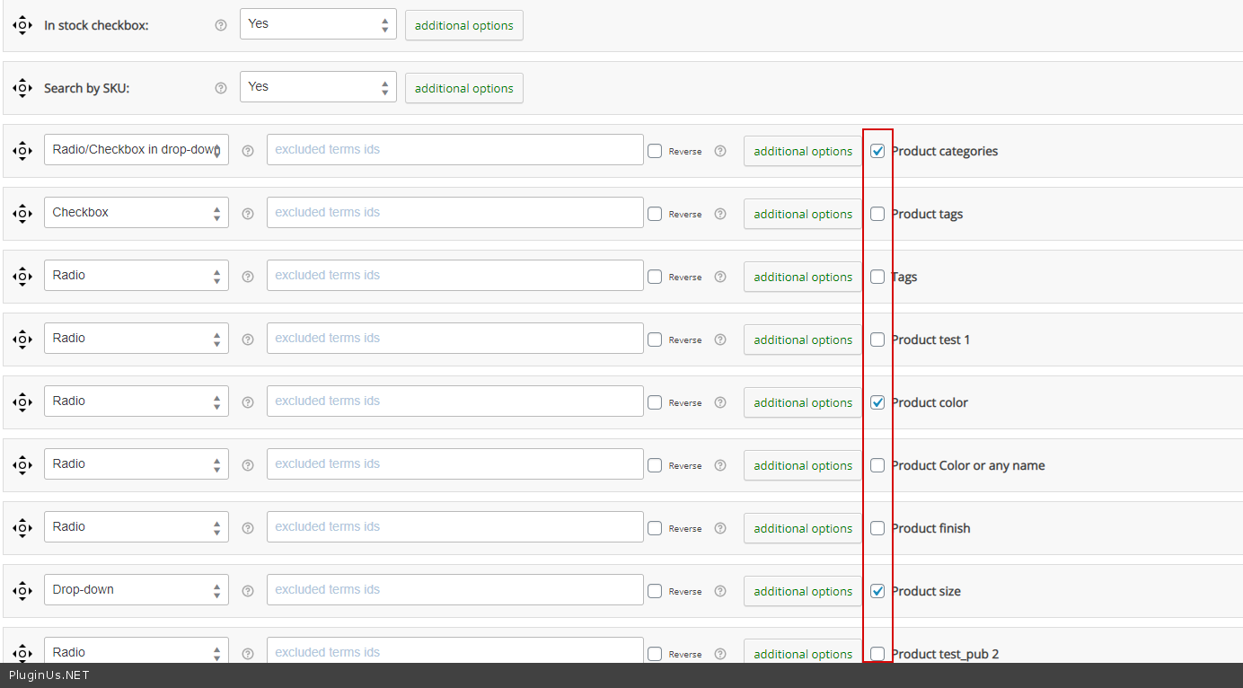The width and height of the screenshot is (1243, 688).
Task: Click drag handle icon for Product size row
Action: 22,591
